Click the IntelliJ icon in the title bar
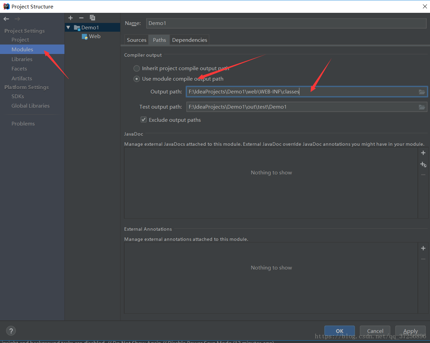This screenshot has width=430, height=343. coord(6,6)
